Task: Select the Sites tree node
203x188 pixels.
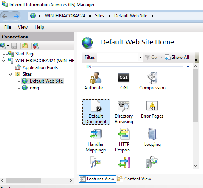Action: point(27,74)
